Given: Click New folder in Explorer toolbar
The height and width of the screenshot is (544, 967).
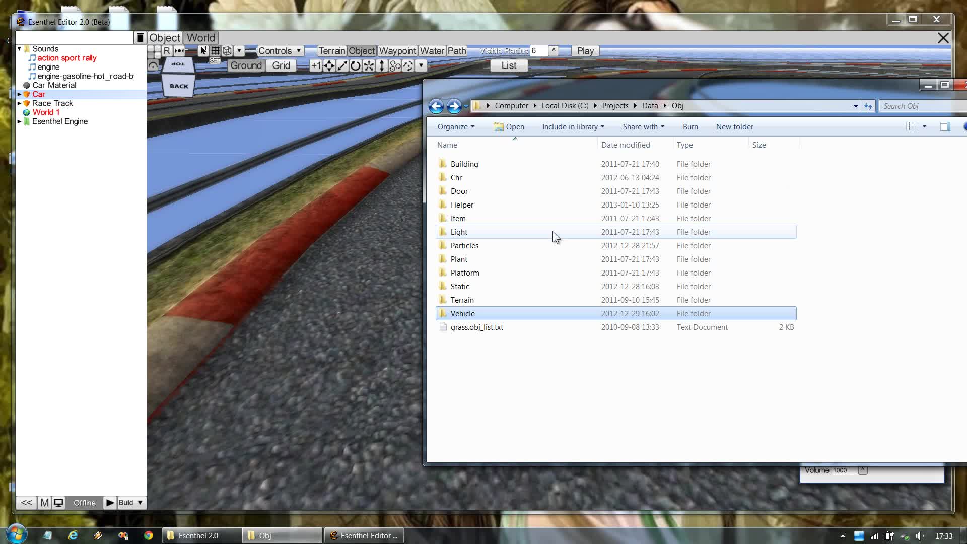Looking at the screenshot, I should tap(734, 126).
